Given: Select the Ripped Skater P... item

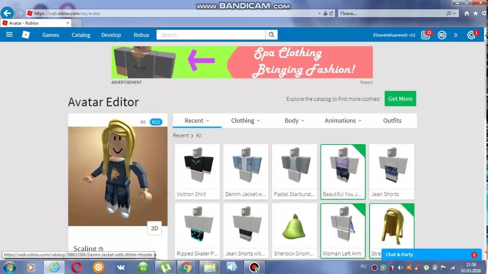Looking at the screenshot, I should click(197, 231).
